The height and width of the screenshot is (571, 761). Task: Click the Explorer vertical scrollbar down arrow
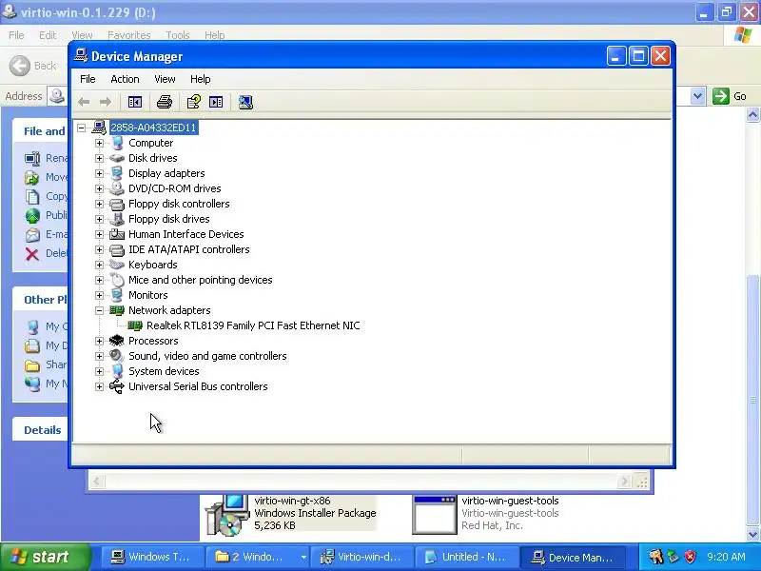point(752,535)
